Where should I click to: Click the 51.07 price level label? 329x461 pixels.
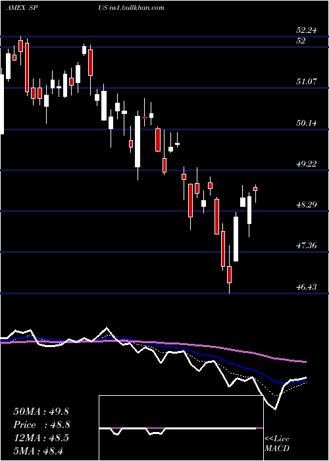(307, 82)
